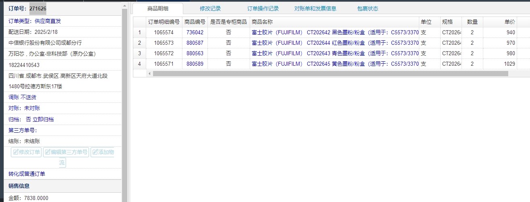The image size is (530, 202).
Task: Click the 不送货 link
Action: [29, 97]
